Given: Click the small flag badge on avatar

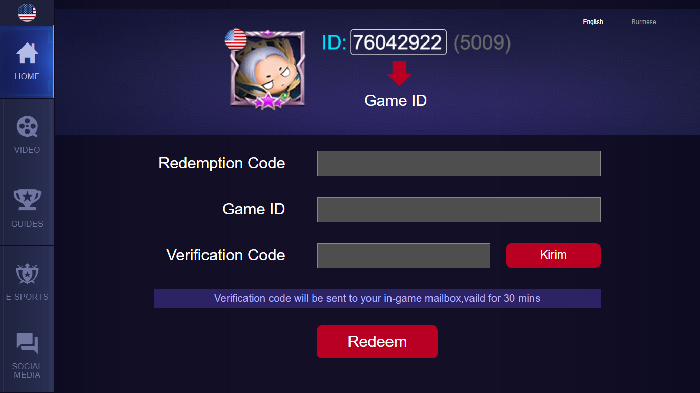Looking at the screenshot, I should click(236, 39).
